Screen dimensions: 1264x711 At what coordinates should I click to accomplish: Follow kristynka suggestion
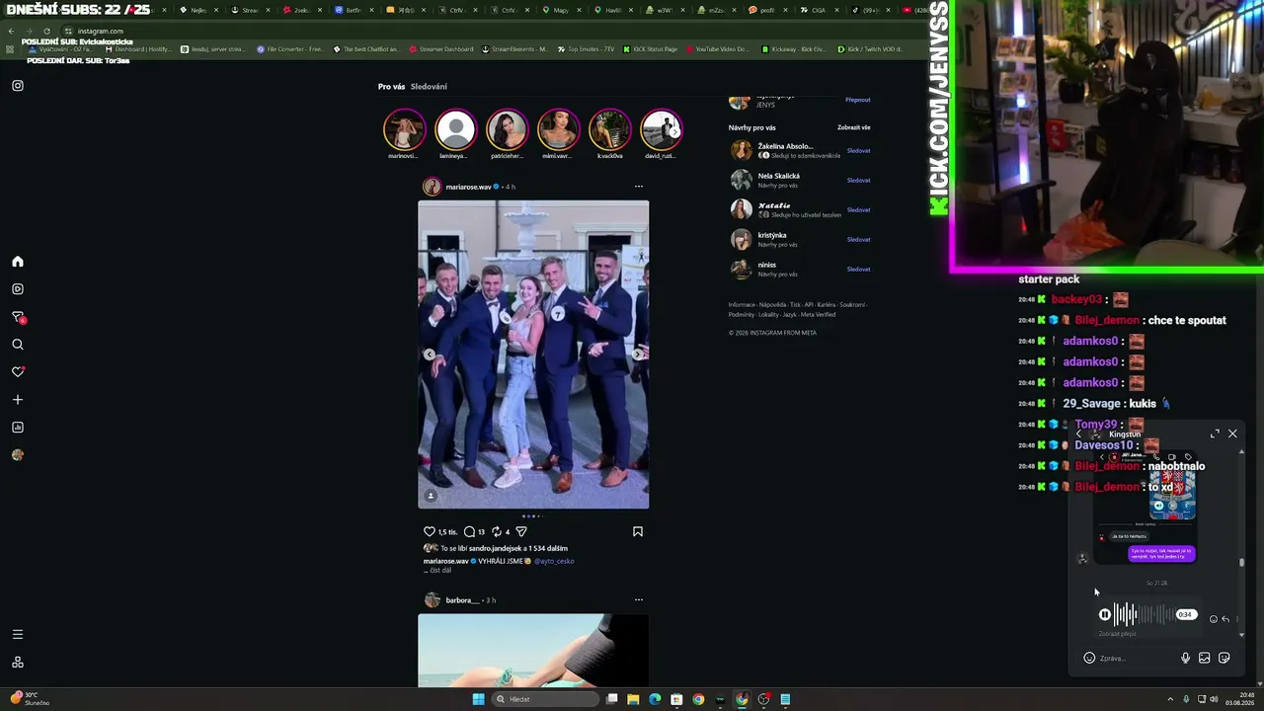click(858, 240)
